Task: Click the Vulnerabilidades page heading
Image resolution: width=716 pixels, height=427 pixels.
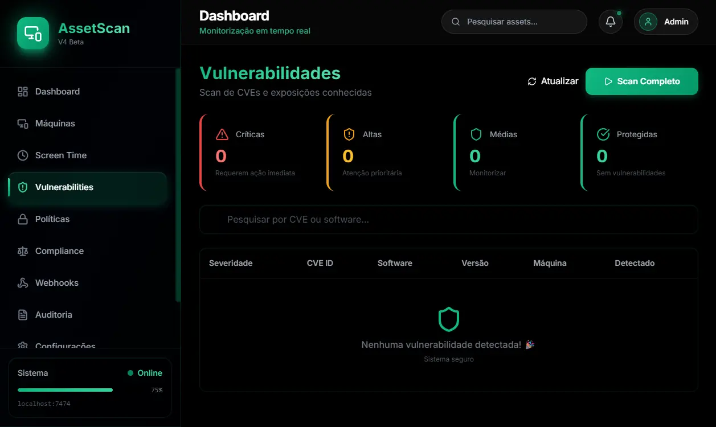Action: point(270,73)
